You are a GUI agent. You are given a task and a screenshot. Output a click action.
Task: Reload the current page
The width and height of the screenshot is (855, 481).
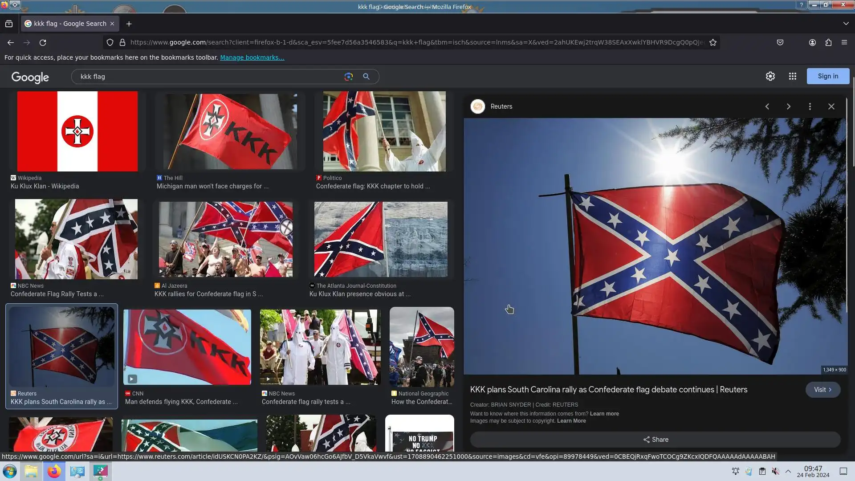43,42
